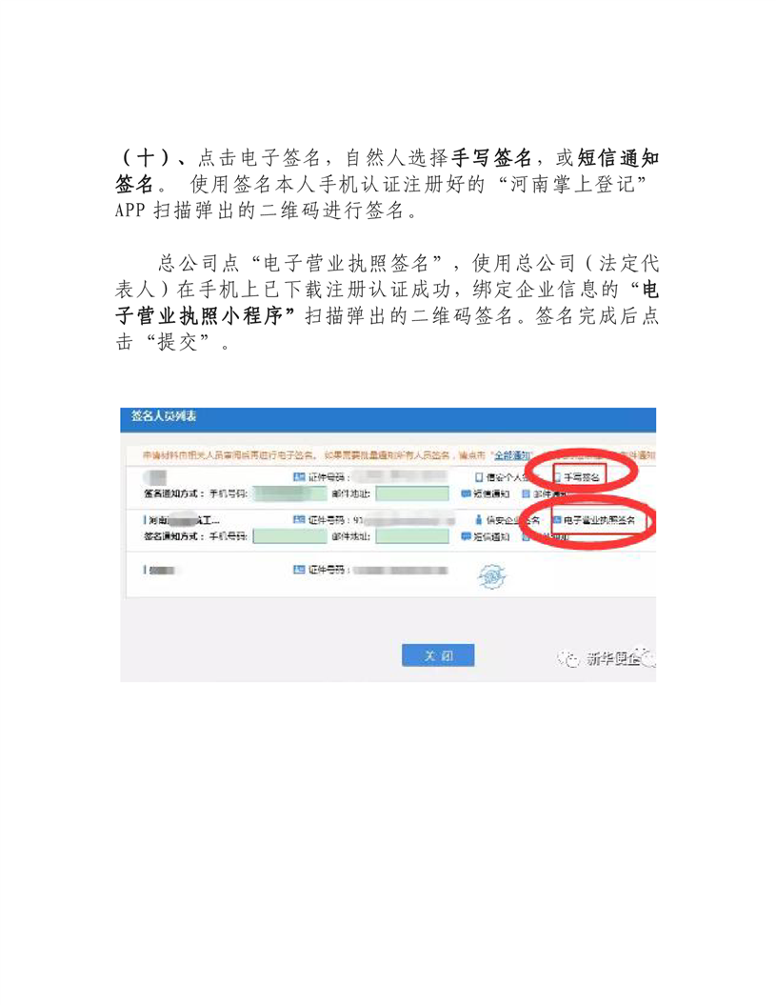The image size is (776, 1005).
Task: Select the 河南...工... company entry
Action: click(183, 520)
